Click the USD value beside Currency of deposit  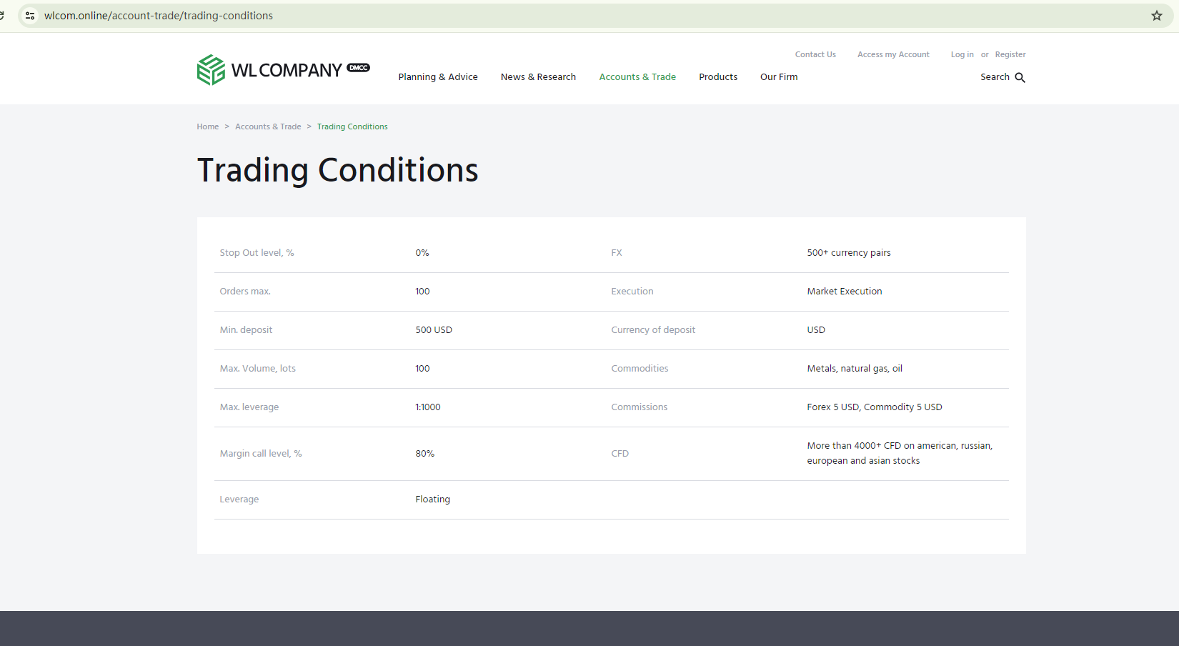[816, 330]
